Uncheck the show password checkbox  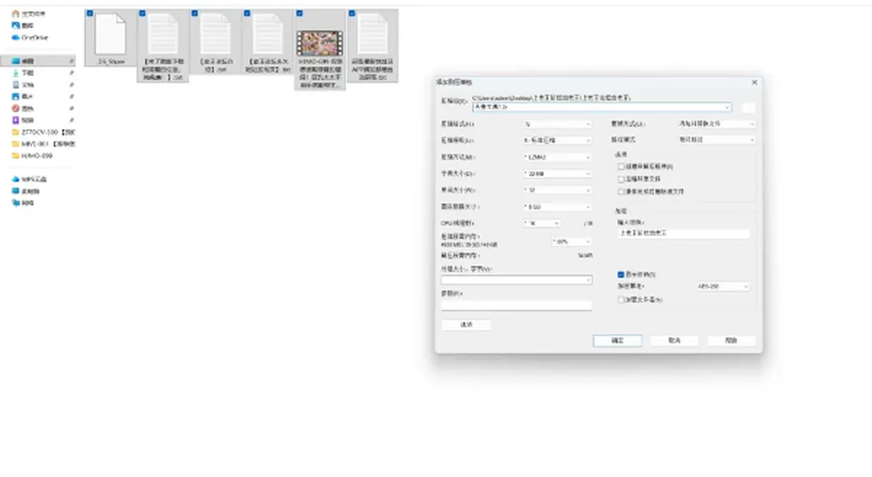pos(620,274)
